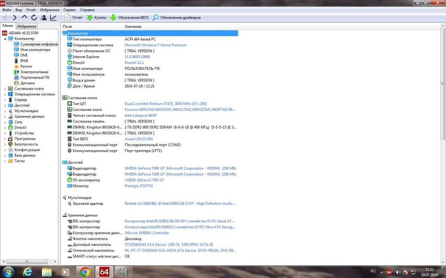Expand the Дисплей tree node
The height and width of the screenshot is (278, 446).
point(5,105)
